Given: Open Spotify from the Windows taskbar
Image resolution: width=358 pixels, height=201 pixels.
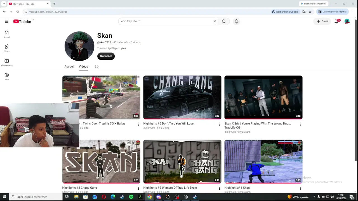Looking at the screenshot, I should coord(131,197).
